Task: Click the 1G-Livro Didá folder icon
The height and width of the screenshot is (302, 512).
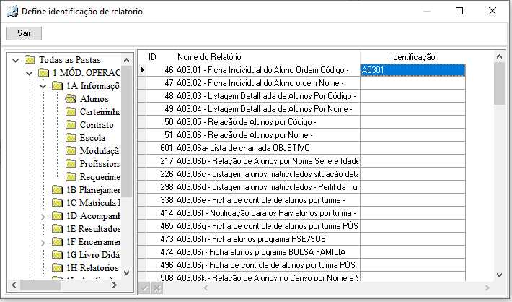Action: 58,255
